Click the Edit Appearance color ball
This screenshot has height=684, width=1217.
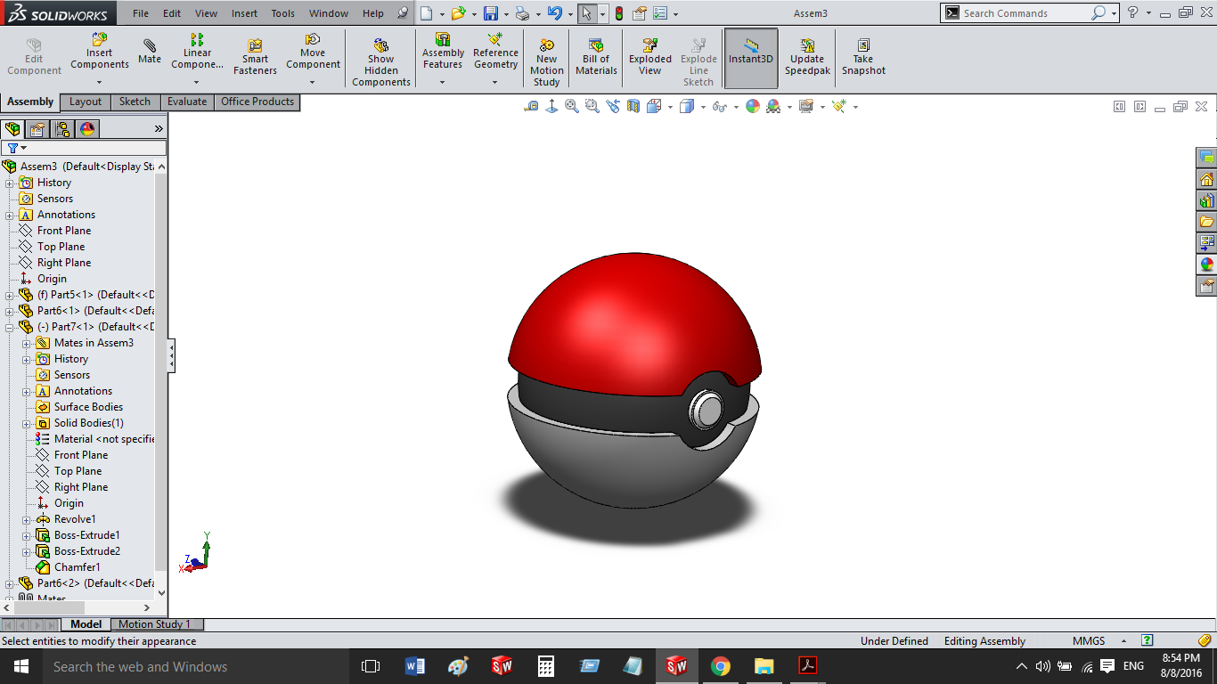point(753,106)
